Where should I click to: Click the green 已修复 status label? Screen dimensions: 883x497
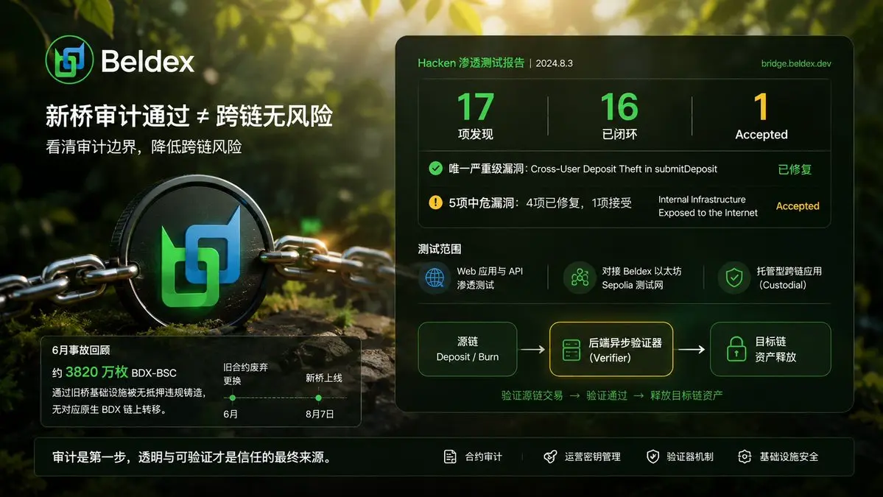tap(795, 169)
